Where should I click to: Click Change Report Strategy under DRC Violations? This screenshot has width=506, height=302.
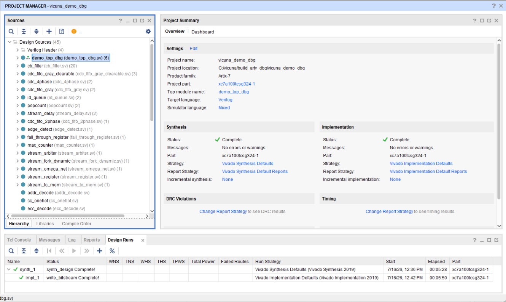223,212
